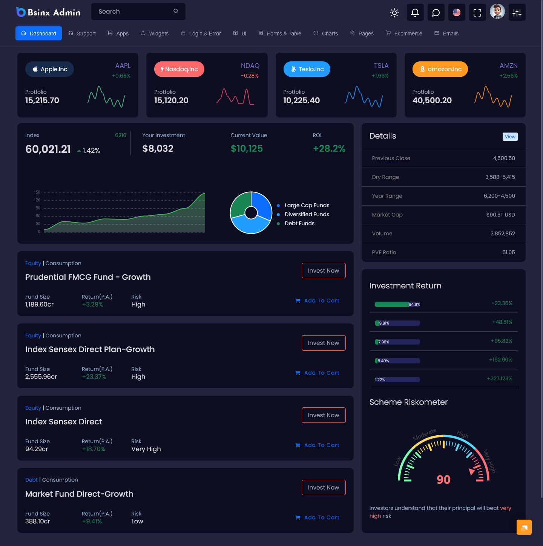543x546 pixels.
Task: Open the floating chat support icon
Action: (x=524, y=527)
